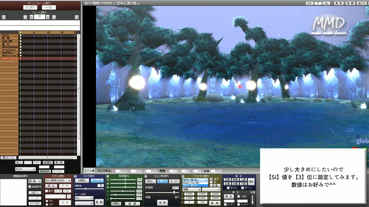Screen dimensions: 369x207
Task: Toggle 表示 checkbox in model panel
Action: (x=47, y=191)
